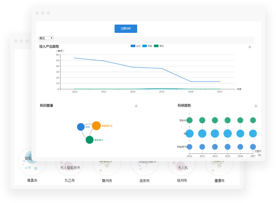The image size is (276, 203).
Task: Click the 新能源汽车 label in the knowledge graph
Action: tap(107, 126)
